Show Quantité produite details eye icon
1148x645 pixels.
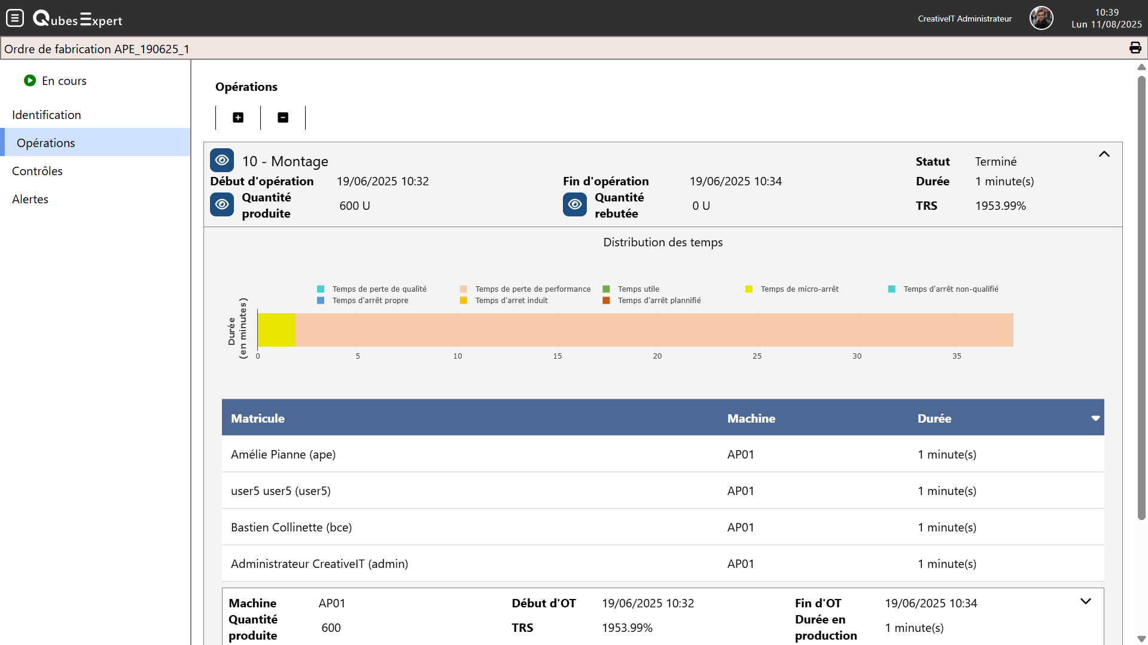tap(222, 204)
